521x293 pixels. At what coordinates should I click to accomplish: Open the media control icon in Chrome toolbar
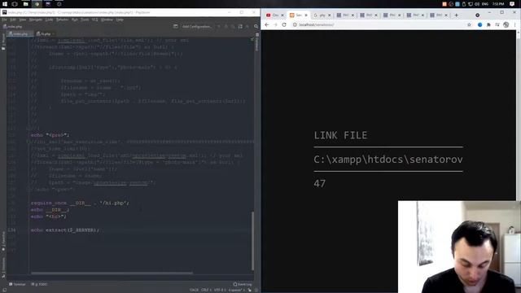pos(497,25)
